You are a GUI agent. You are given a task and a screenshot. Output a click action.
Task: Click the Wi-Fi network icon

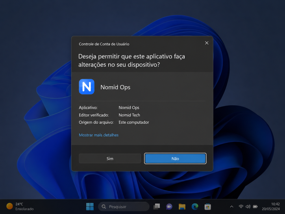241,207
